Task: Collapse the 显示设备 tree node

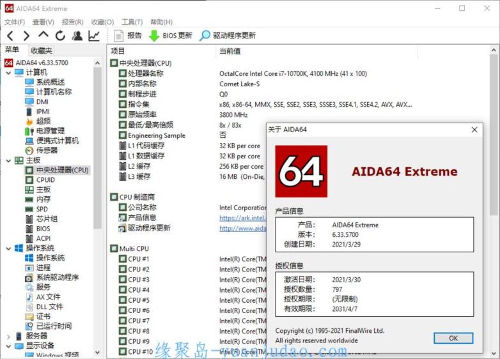Action: pos(8,346)
